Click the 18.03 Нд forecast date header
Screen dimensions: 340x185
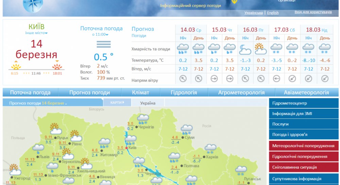point(317,30)
